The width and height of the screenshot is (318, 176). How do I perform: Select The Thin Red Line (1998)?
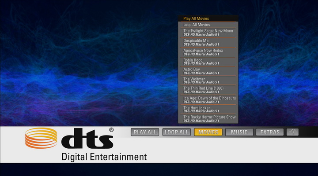[x=208, y=90]
